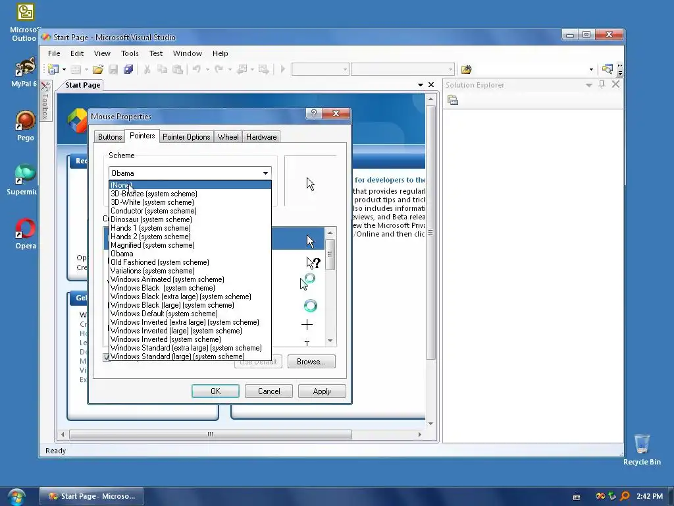The image size is (674, 506).
Task: Click the Cut scissors icon
Action: tap(147, 69)
